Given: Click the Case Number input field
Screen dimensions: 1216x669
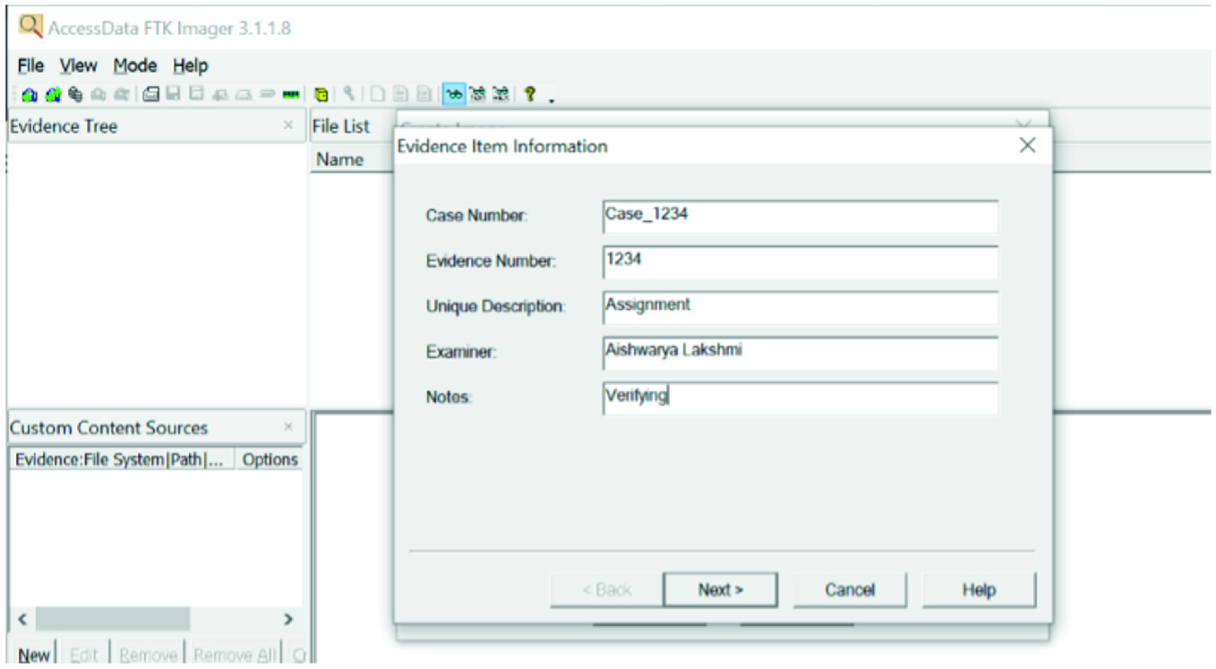Looking at the screenshot, I should pos(801,216).
